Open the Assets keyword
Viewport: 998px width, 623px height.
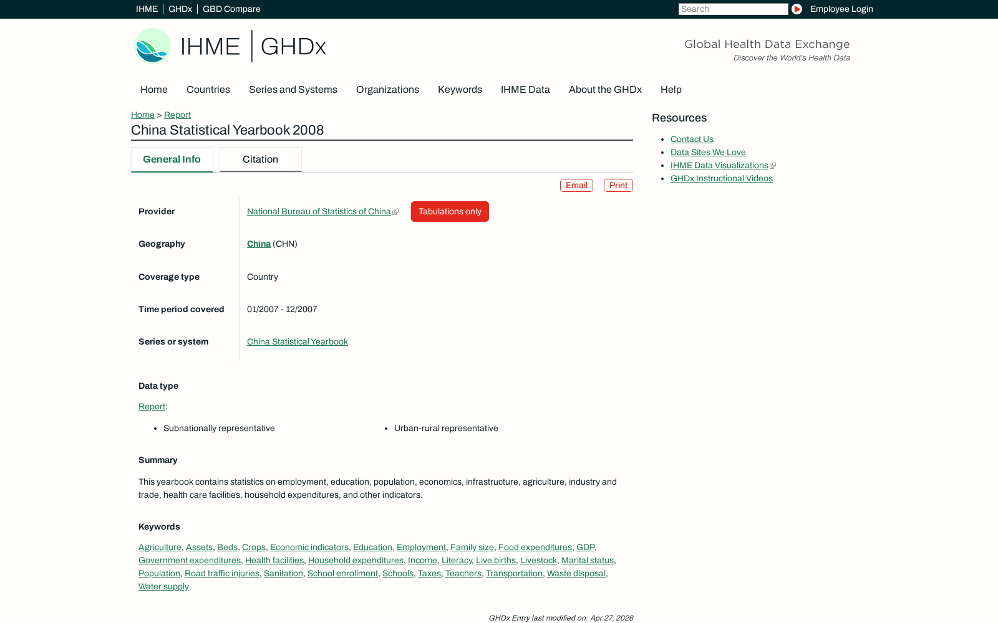click(199, 547)
